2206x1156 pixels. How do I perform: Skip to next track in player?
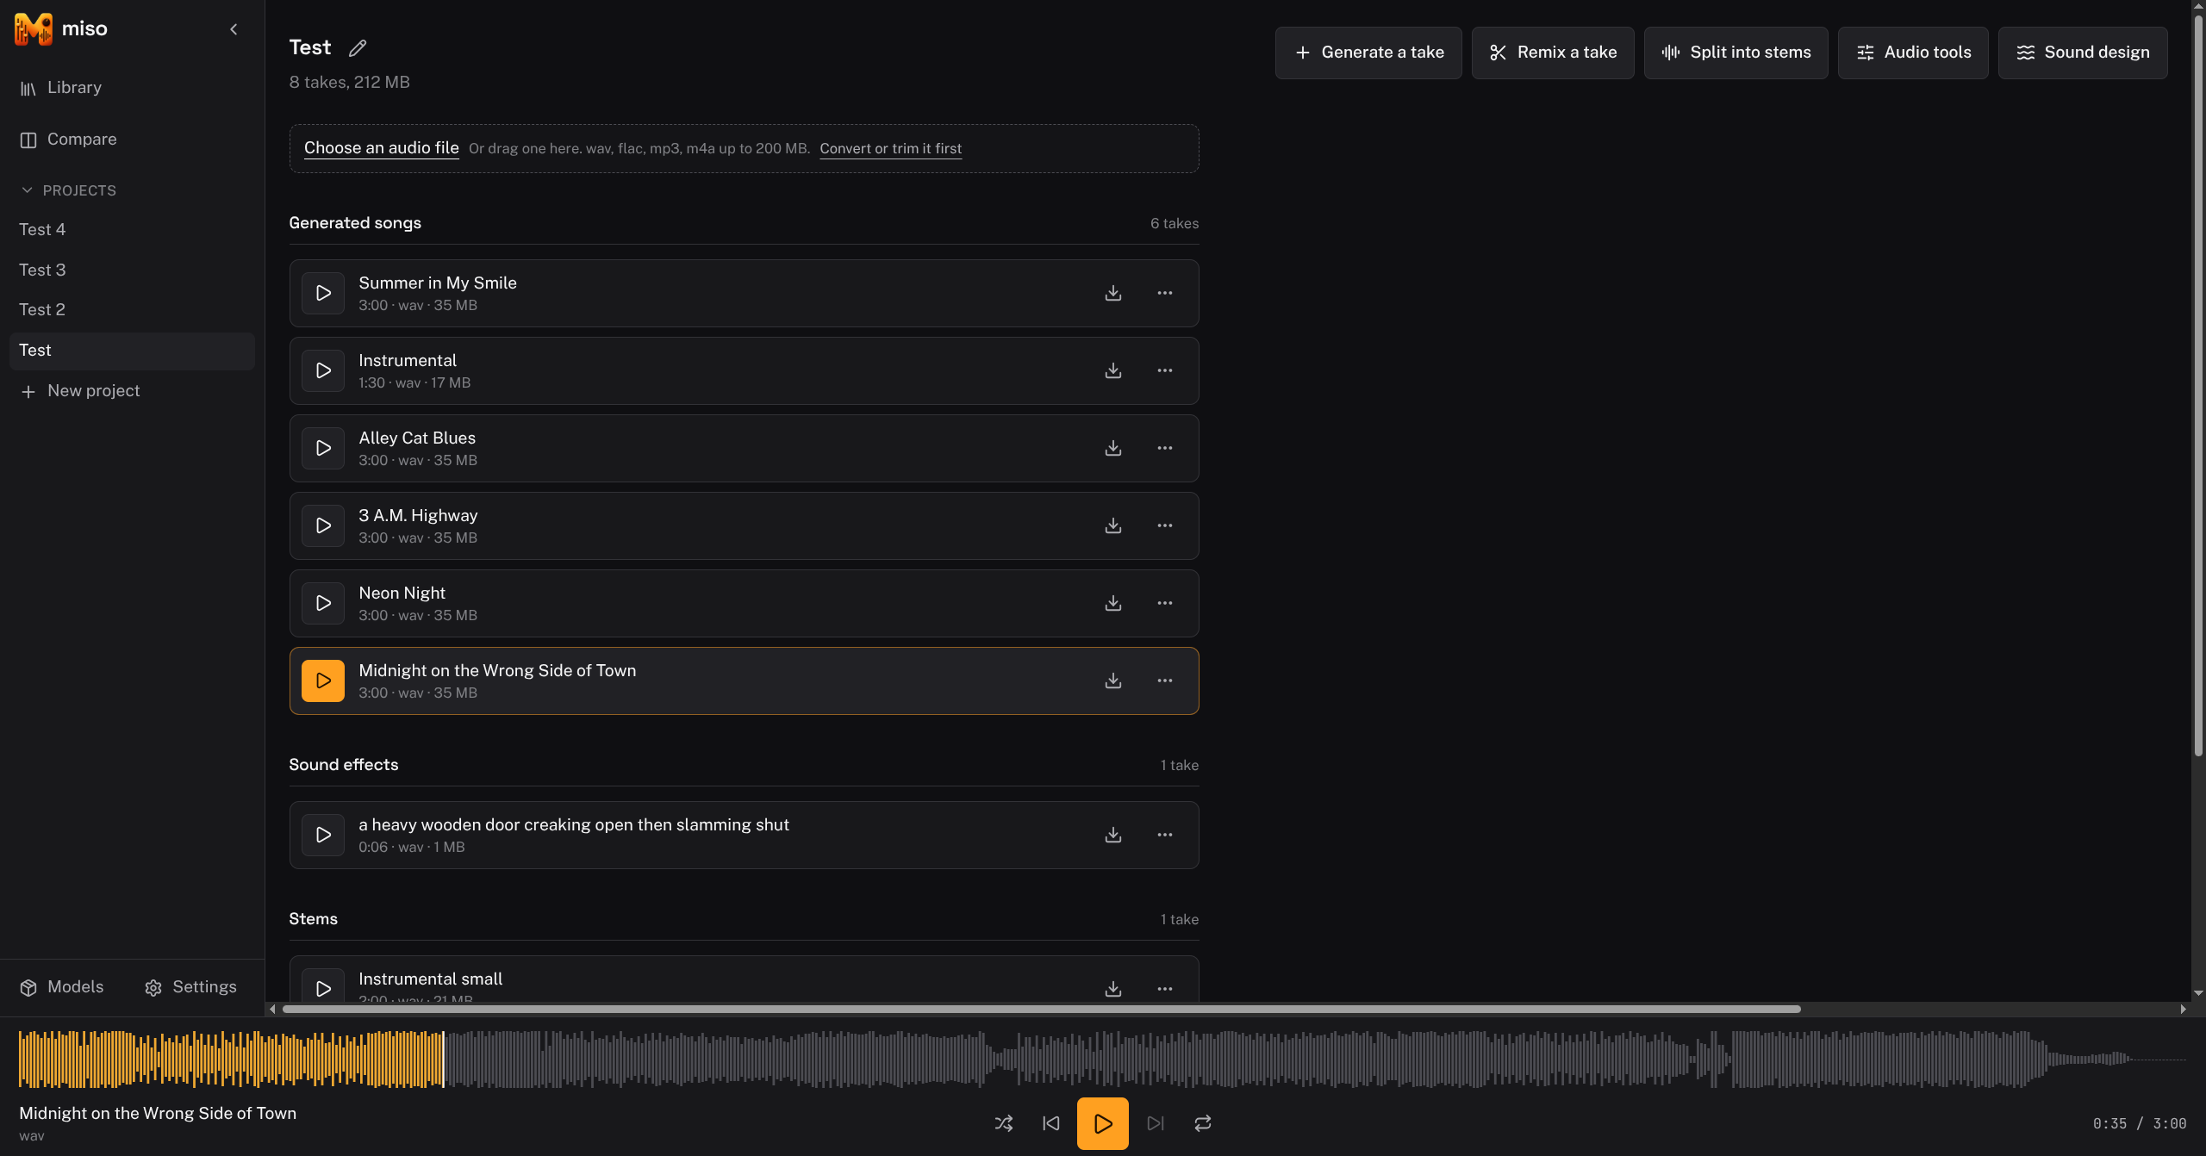1156,1123
